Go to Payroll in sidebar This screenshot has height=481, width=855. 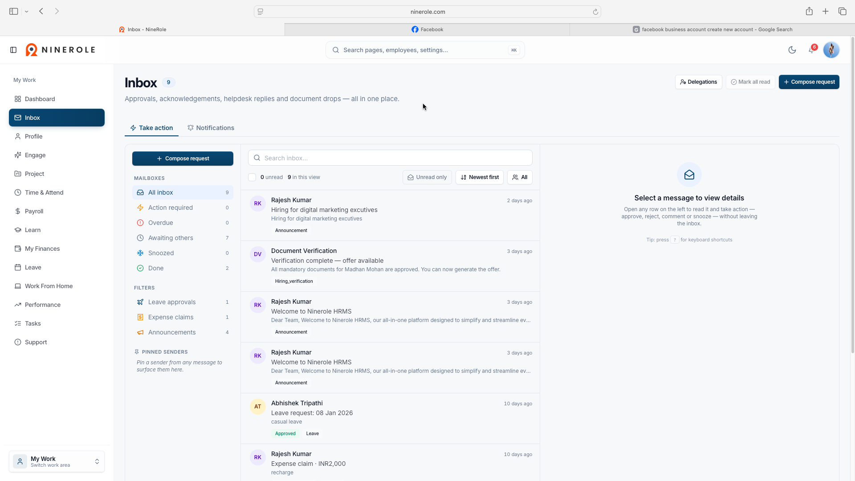tap(57, 211)
